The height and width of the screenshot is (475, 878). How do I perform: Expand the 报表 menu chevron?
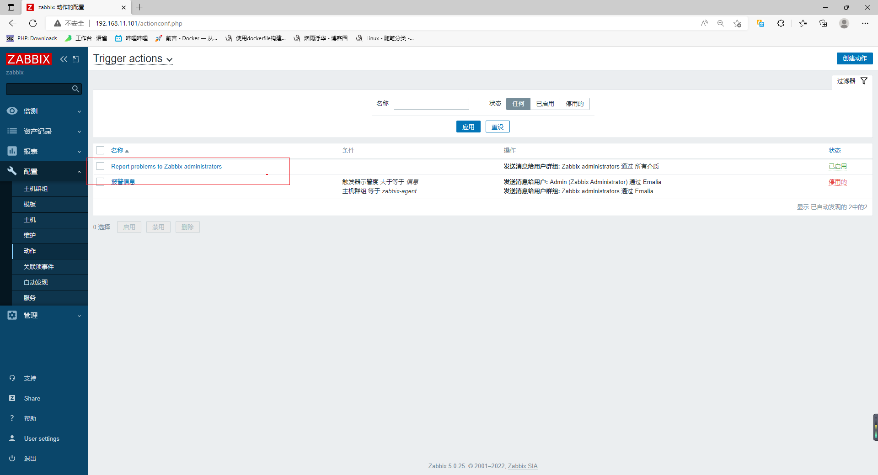click(x=79, y=152)
